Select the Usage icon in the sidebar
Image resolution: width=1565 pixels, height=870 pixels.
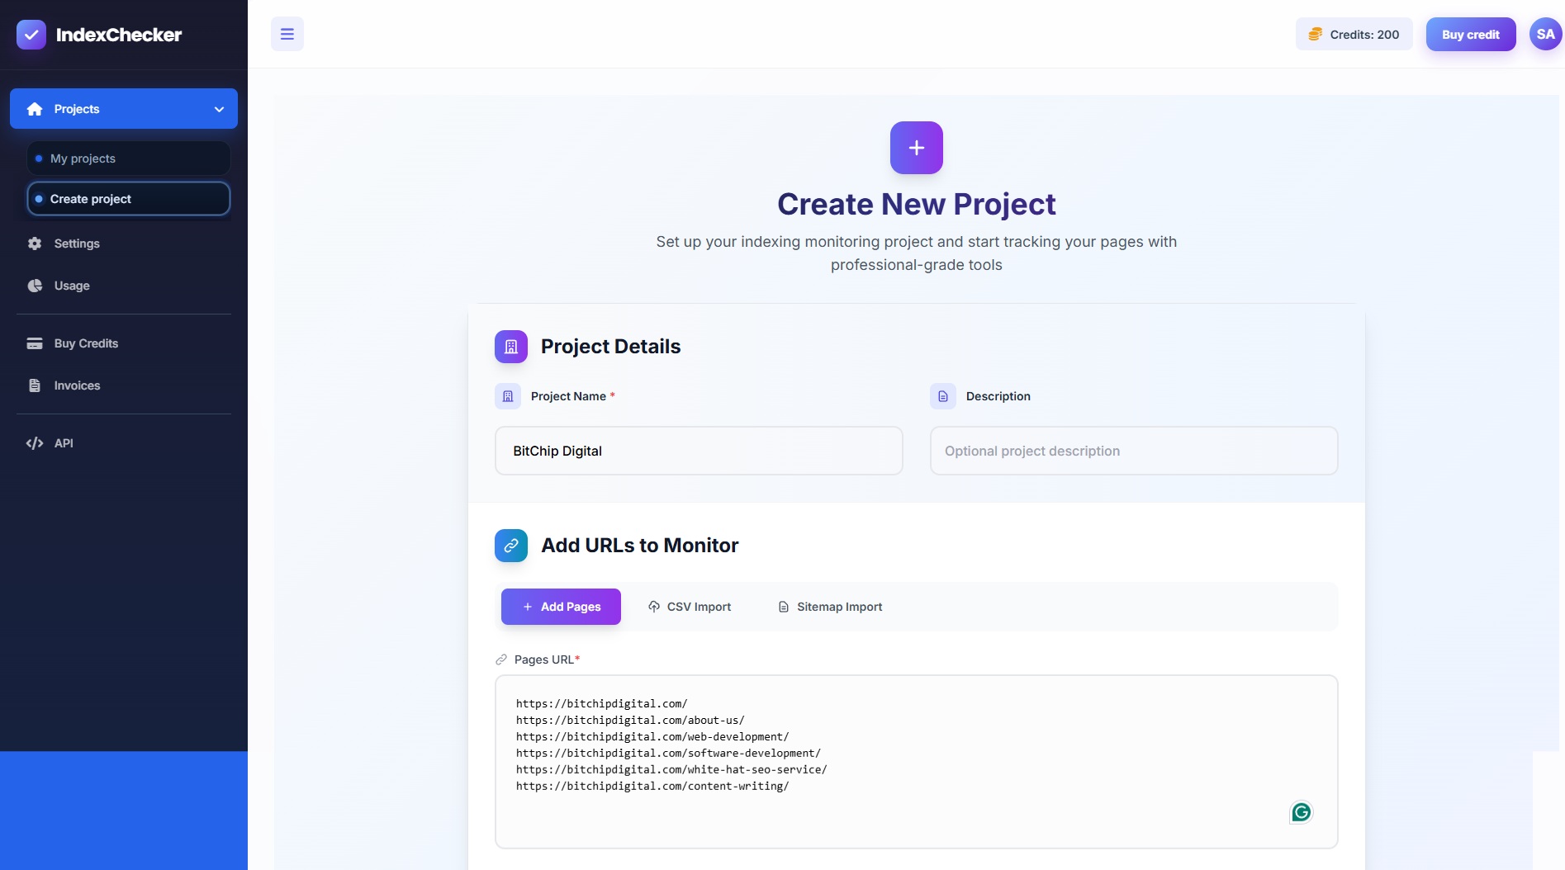point(34,286)
